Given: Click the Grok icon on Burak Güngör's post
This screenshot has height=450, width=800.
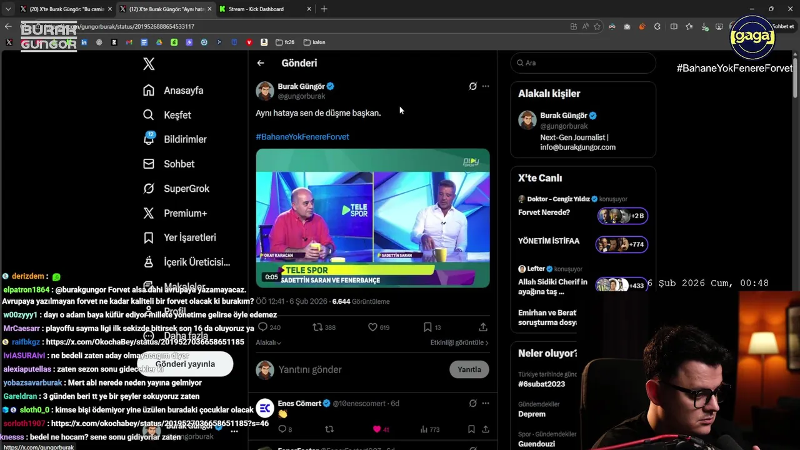Looking at the screenshot, I should tap(472, 86).
